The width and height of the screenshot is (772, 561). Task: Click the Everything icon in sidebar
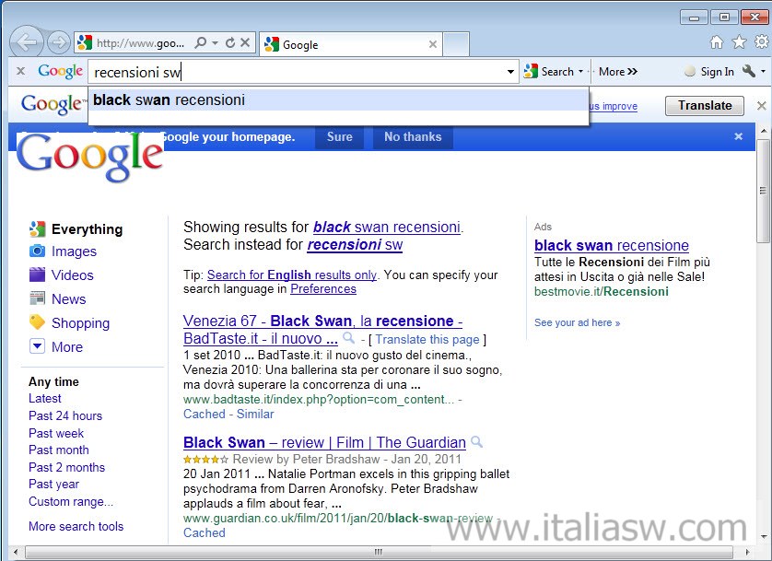(37, 228)
